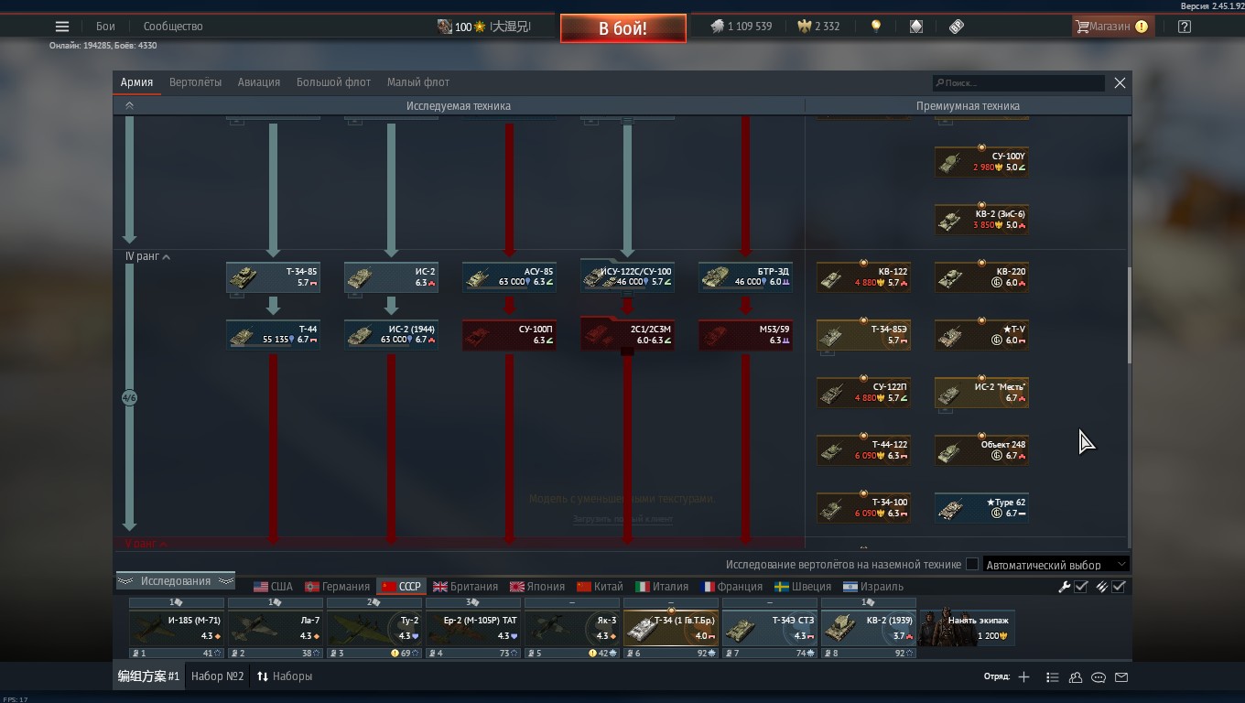This screenshot has width=1245, height=703.
Task: Select premium КВ-122 vehicle
Action: [863, 277]
